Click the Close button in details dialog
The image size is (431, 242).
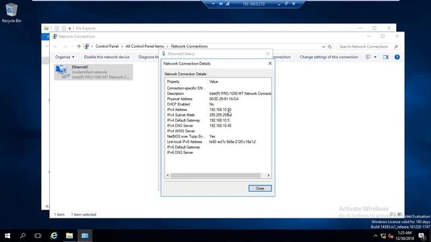[260, 188]
